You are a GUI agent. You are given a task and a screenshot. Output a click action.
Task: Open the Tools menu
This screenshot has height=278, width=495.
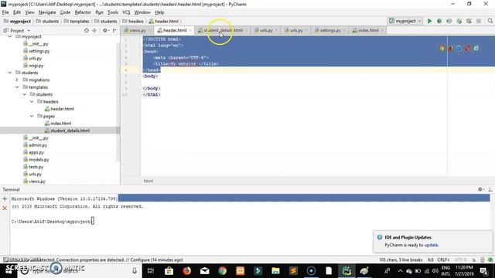(113, 12)
